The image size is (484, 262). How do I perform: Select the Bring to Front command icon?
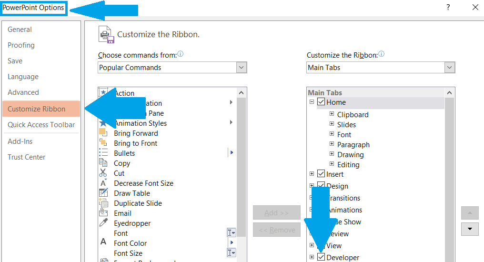click(103, 143)
